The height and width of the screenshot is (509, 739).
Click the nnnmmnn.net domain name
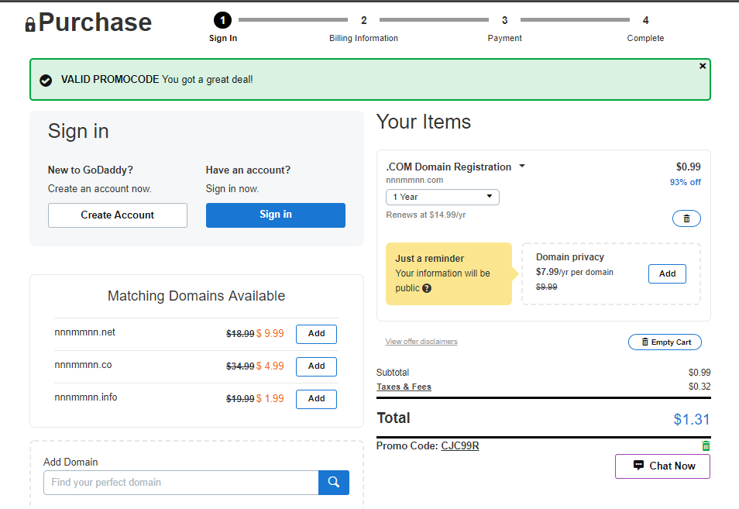[85, 332]
